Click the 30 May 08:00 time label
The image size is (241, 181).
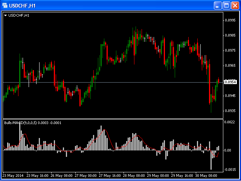click(x=206, y=176)
